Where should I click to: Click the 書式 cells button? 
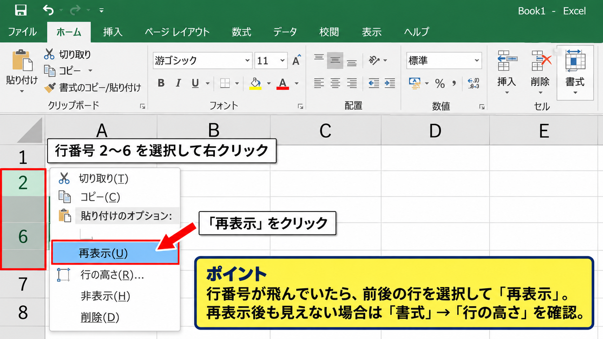pos(575,72)
